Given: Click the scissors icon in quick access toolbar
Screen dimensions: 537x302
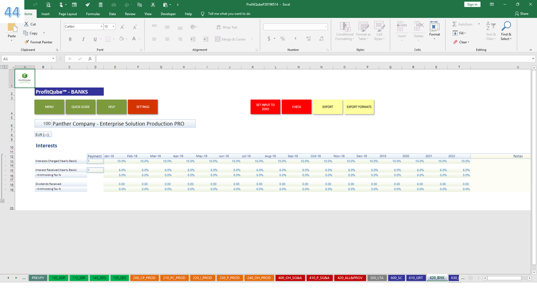Looking at the screenshot, I should pyautogui.click(x=153, y=5).
